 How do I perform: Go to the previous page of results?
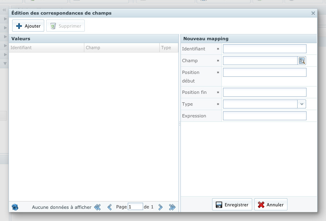(109, 207)
